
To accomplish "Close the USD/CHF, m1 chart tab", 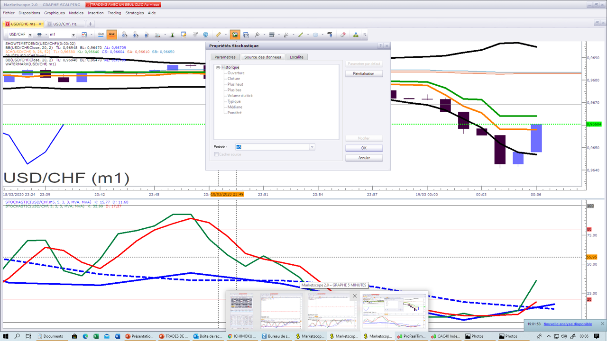I will point(40,24).
